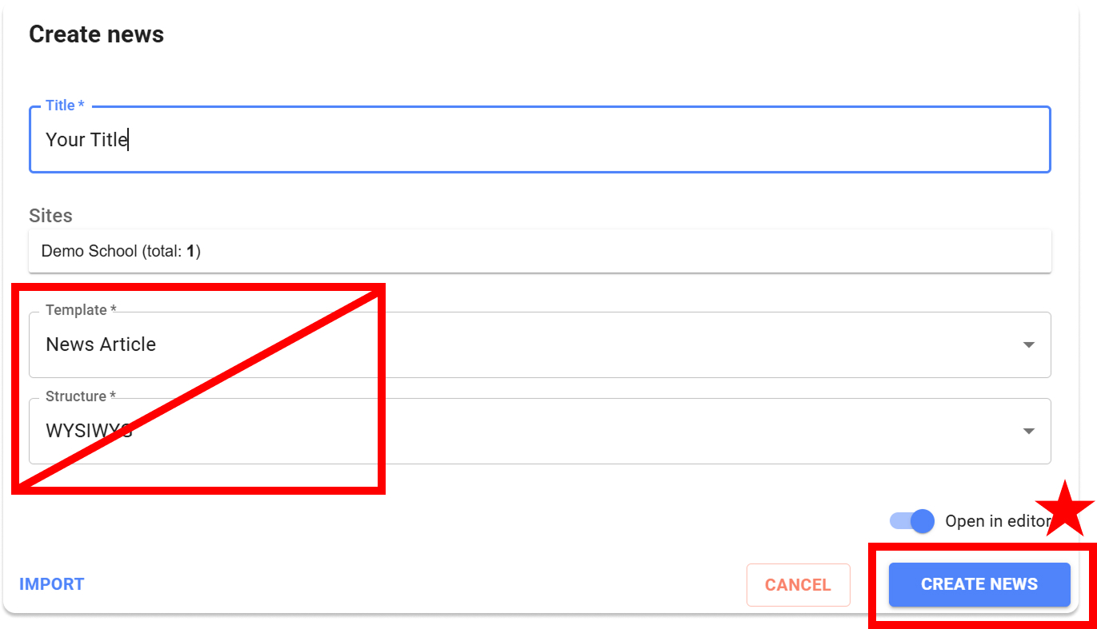Click the Create news heading
The image size is (1097, 629).
[x=96, y=34]
